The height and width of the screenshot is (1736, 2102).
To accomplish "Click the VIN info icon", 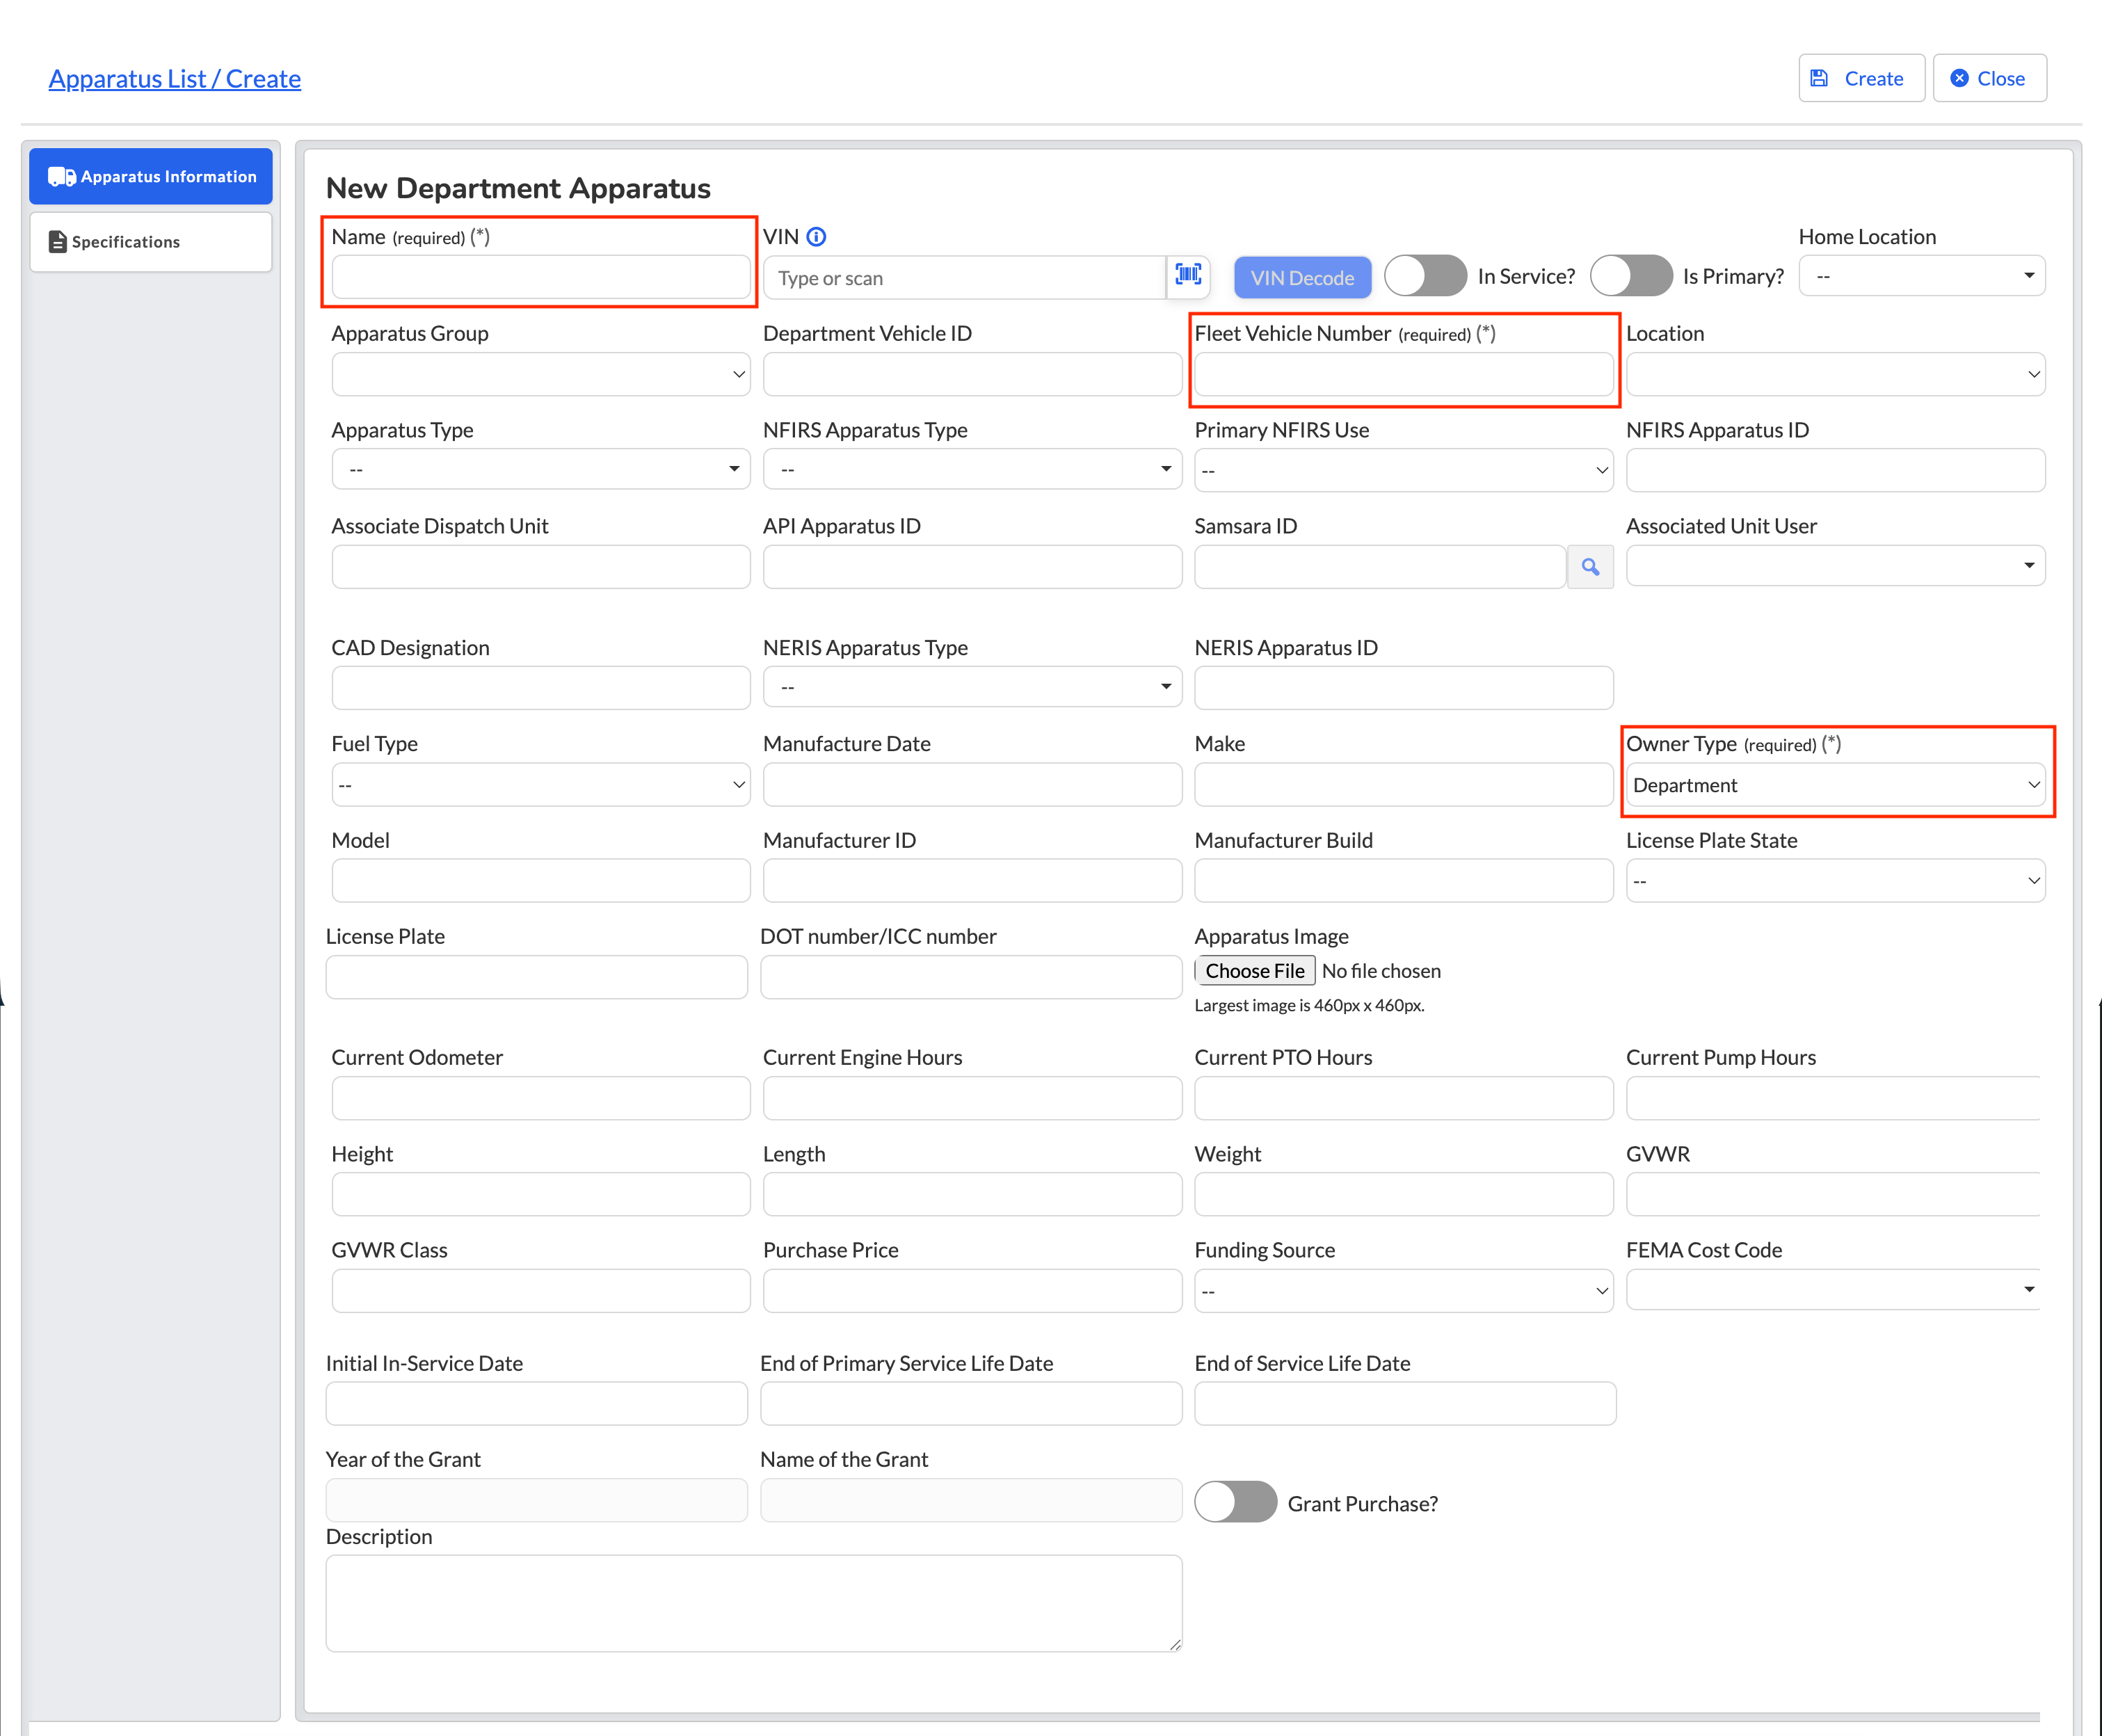I will click(816, 237).
